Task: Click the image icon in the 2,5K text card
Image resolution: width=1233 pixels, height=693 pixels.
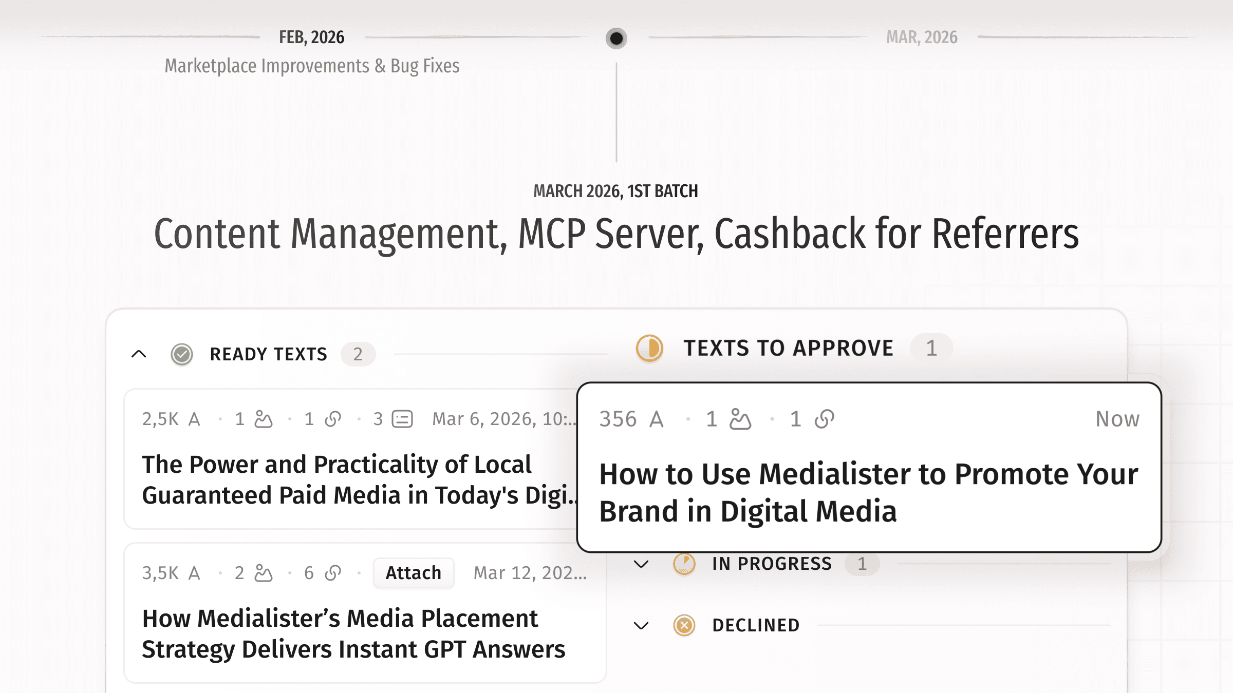Action: click(x=264, y=419)
